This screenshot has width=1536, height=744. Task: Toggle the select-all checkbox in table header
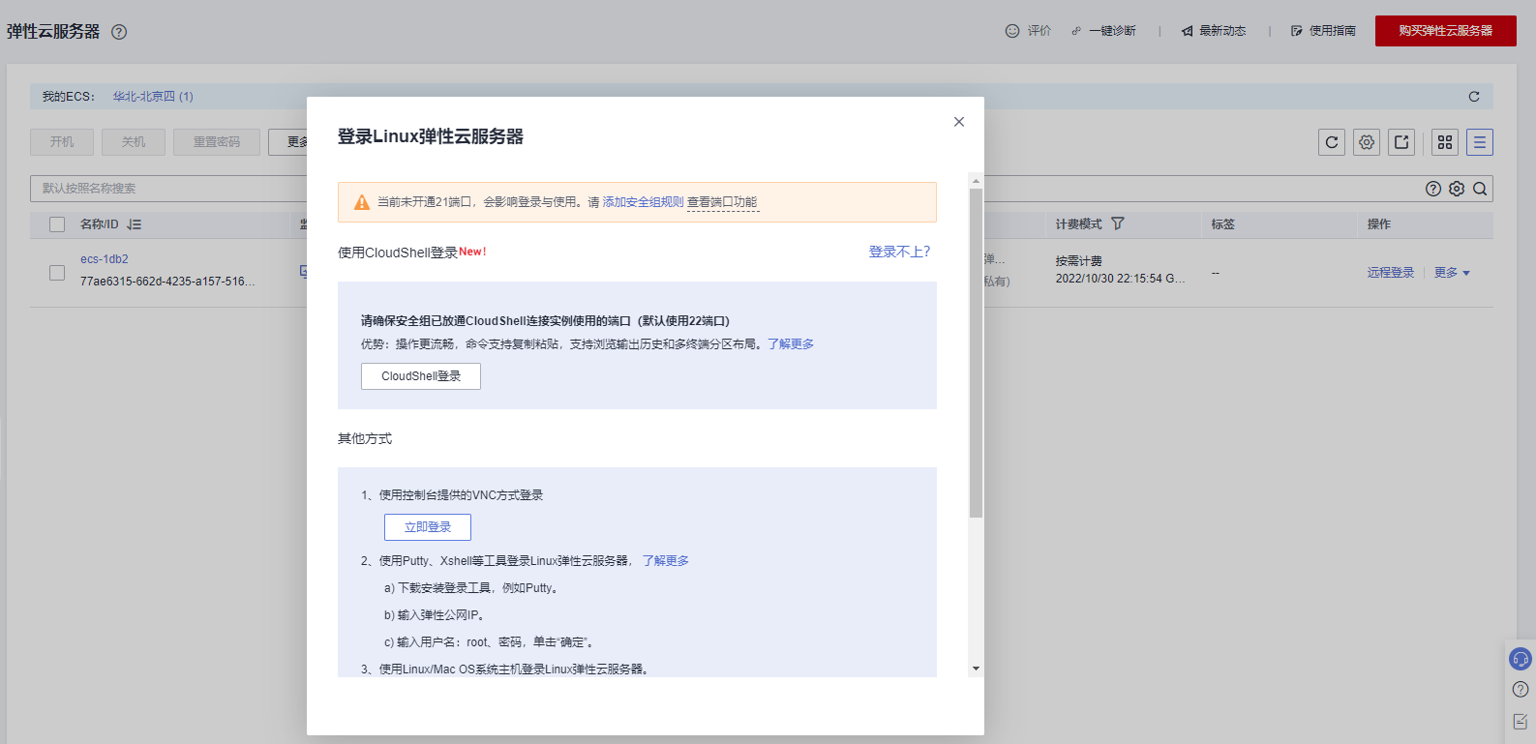(57, 224)
